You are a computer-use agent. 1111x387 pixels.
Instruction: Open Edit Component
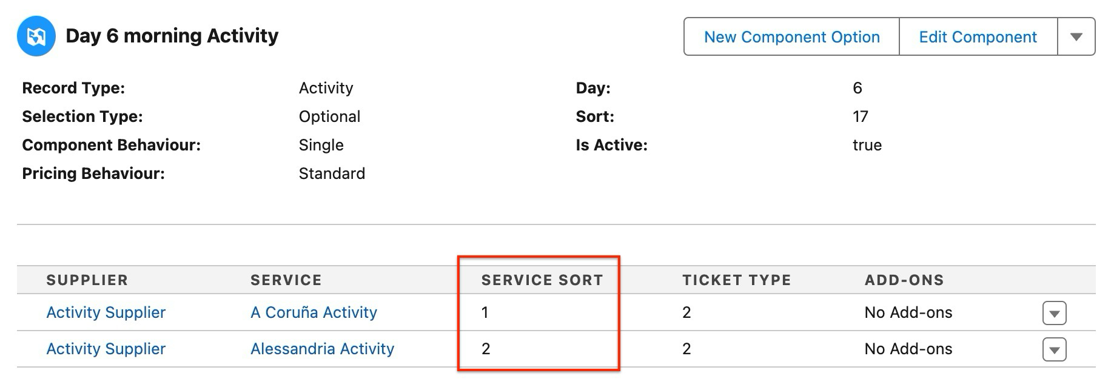coord(978,37)
